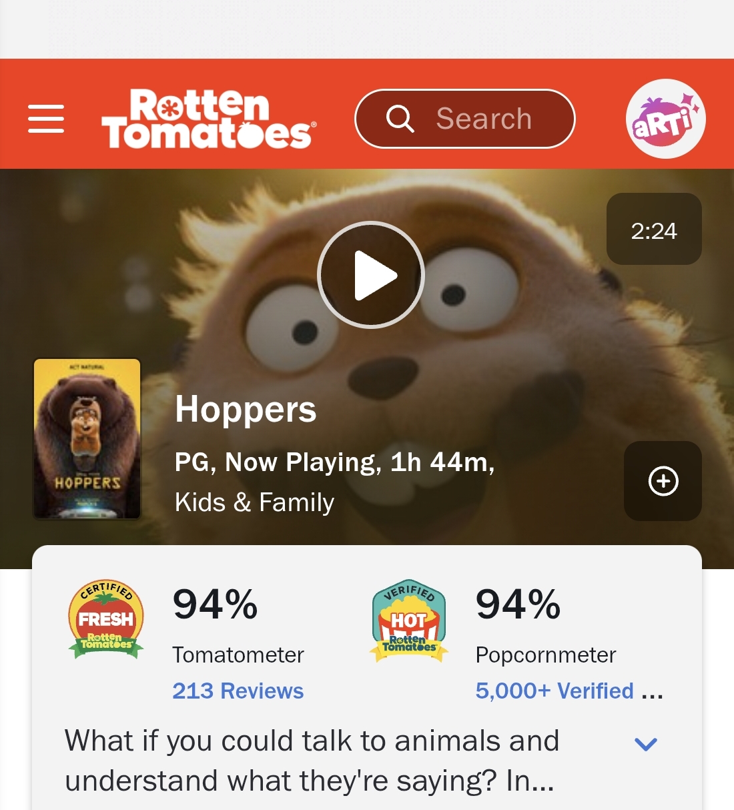Open the 213 Reviews link
Viewport: 734px width, 810px height.
coord(238,691)
